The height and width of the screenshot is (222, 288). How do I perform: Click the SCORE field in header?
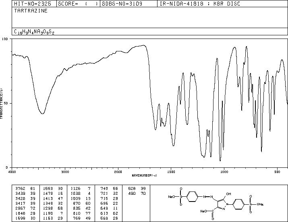78,4
